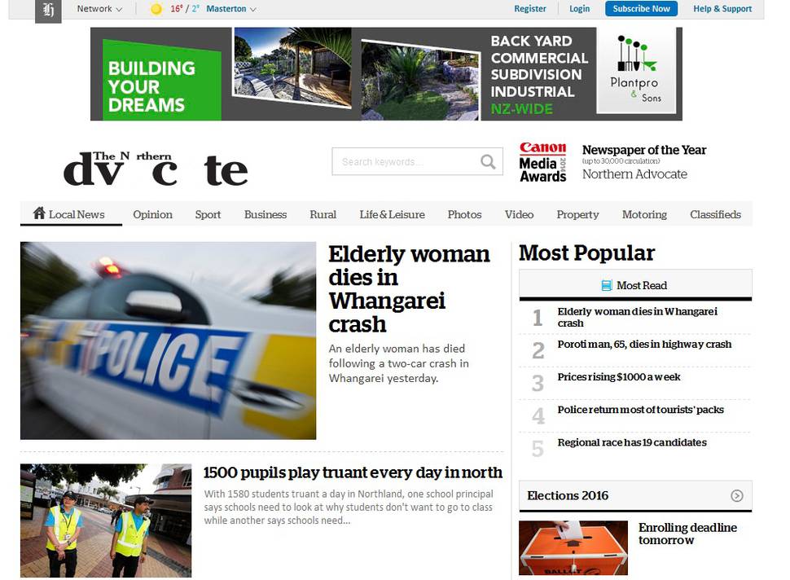This screenshot has width=790, height=580.
Task: Select the Most Read tab
Action: point(635,285)
